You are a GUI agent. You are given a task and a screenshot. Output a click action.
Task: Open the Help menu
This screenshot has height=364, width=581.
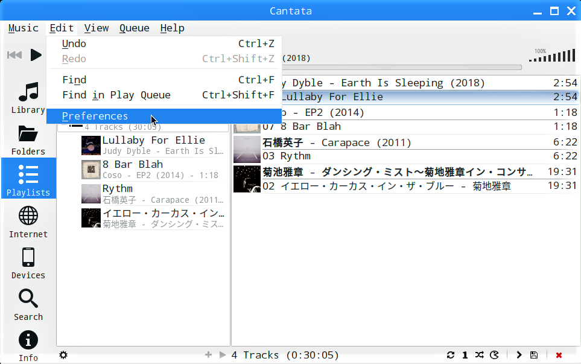(x=173, y=28)
